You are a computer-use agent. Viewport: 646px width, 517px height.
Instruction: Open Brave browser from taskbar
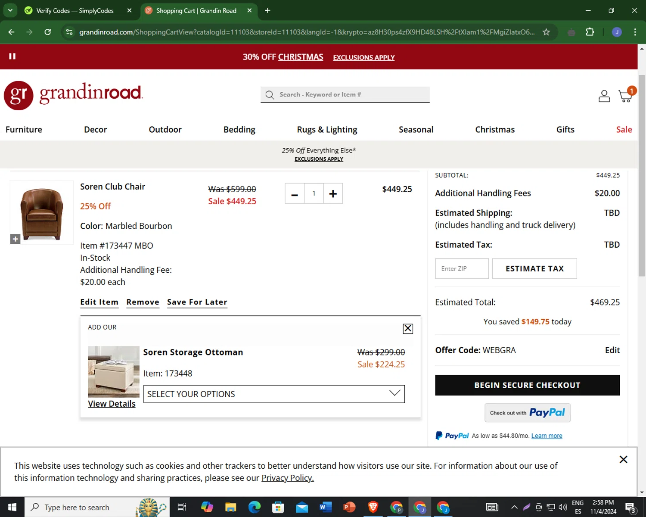[x=373, y=507]
